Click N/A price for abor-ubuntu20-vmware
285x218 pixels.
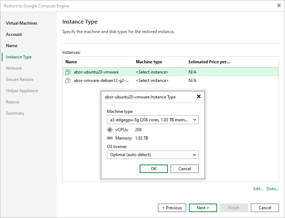coord(192,72)
